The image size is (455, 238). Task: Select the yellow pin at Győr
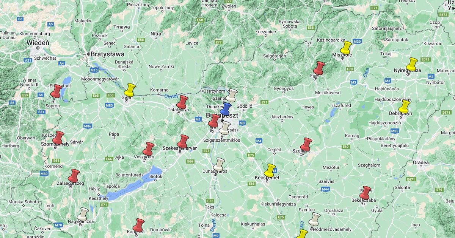[130, 90]
